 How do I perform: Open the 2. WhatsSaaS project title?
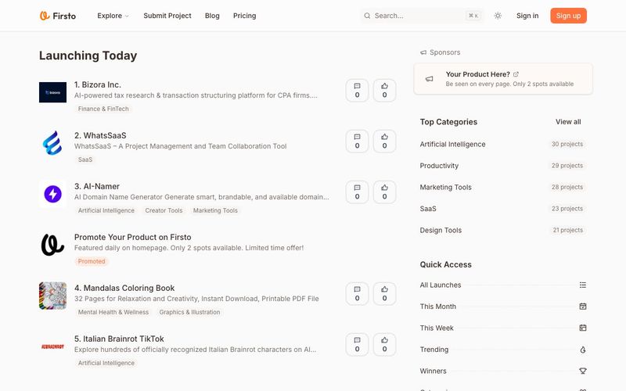pyautogui.click(x=100, y=135)
